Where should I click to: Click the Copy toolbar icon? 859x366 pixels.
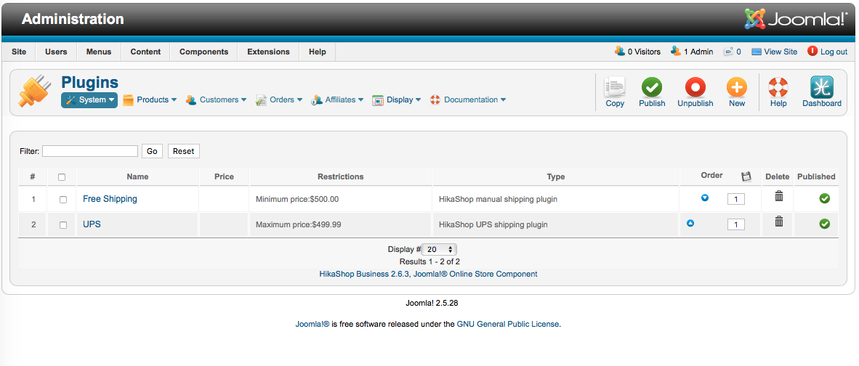[615, 87]
